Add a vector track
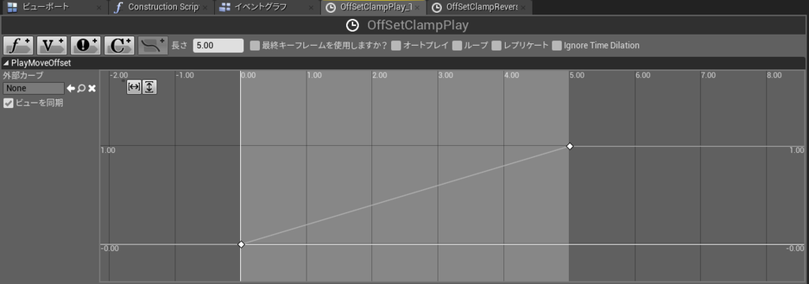Image resolution: width=809 pixels, height=284 pixels. pyautogui.click(x=51, y=45)
